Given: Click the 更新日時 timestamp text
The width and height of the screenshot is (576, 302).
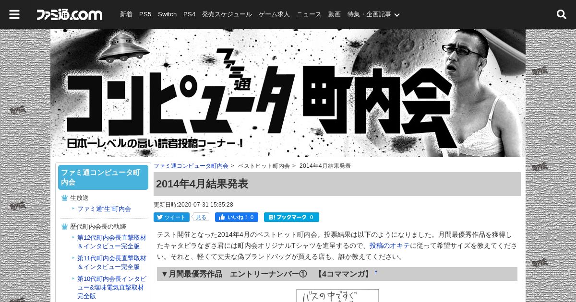Looking at the screenshot, I should coord(193,205).
